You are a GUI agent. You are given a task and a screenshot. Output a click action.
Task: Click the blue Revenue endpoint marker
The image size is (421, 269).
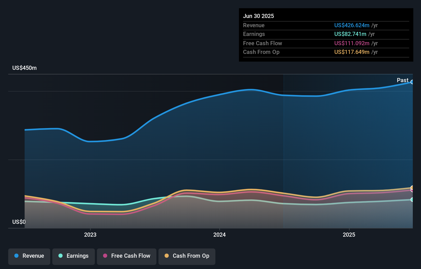click(x=412, y=82)
